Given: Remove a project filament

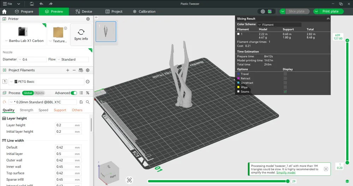Looking at the screenshot, I should [74, 70].
